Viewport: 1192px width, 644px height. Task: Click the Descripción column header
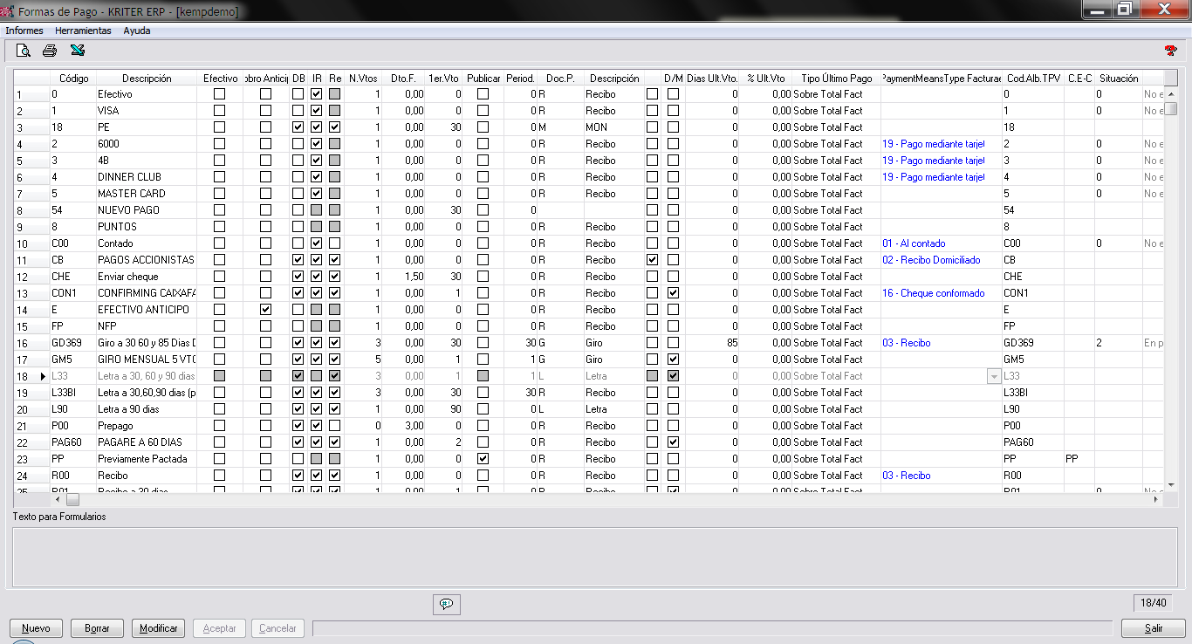147,79
